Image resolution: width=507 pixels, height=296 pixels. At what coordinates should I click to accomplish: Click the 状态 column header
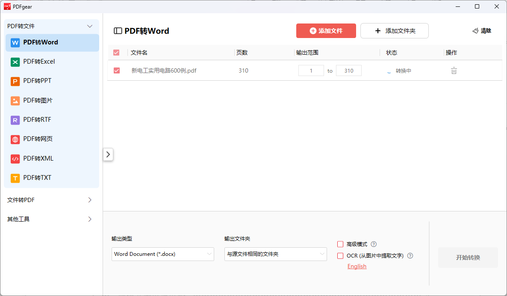(392, 53)
